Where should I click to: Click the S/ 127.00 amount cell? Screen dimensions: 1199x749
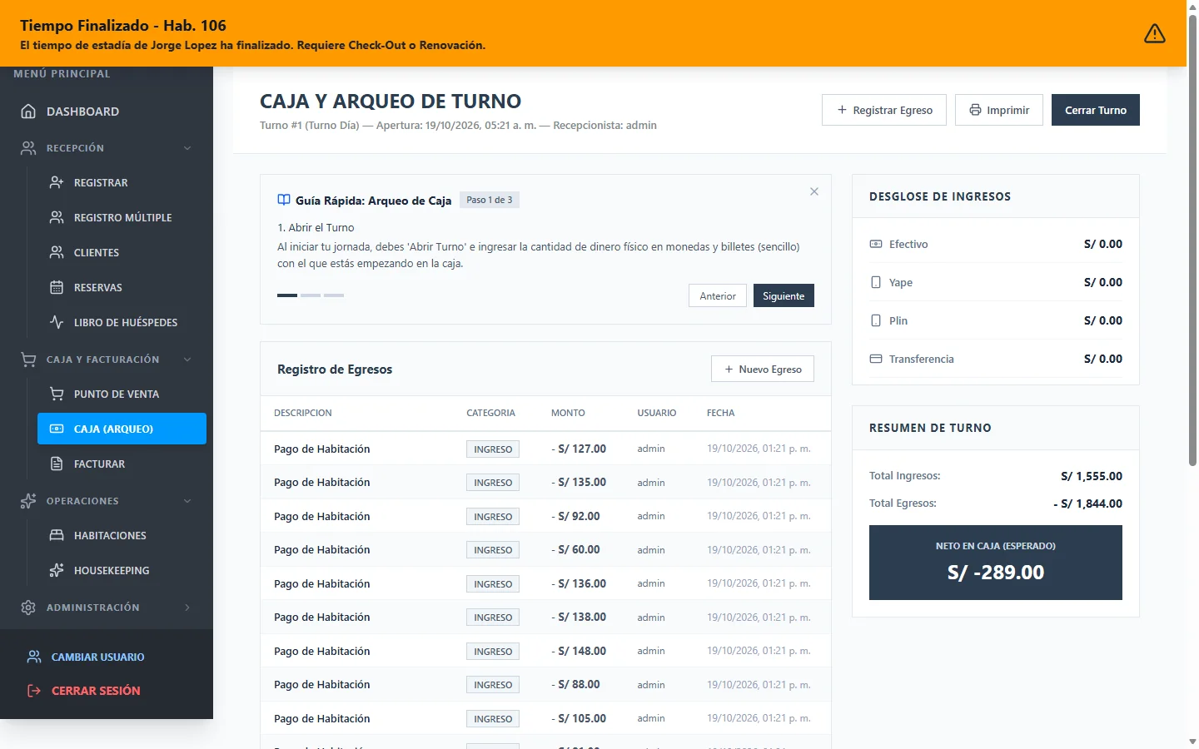[579, 449]
